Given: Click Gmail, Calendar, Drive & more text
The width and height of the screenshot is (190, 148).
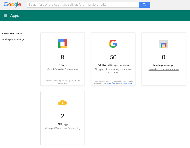Looking at the screenshot, I should [62, 69].
